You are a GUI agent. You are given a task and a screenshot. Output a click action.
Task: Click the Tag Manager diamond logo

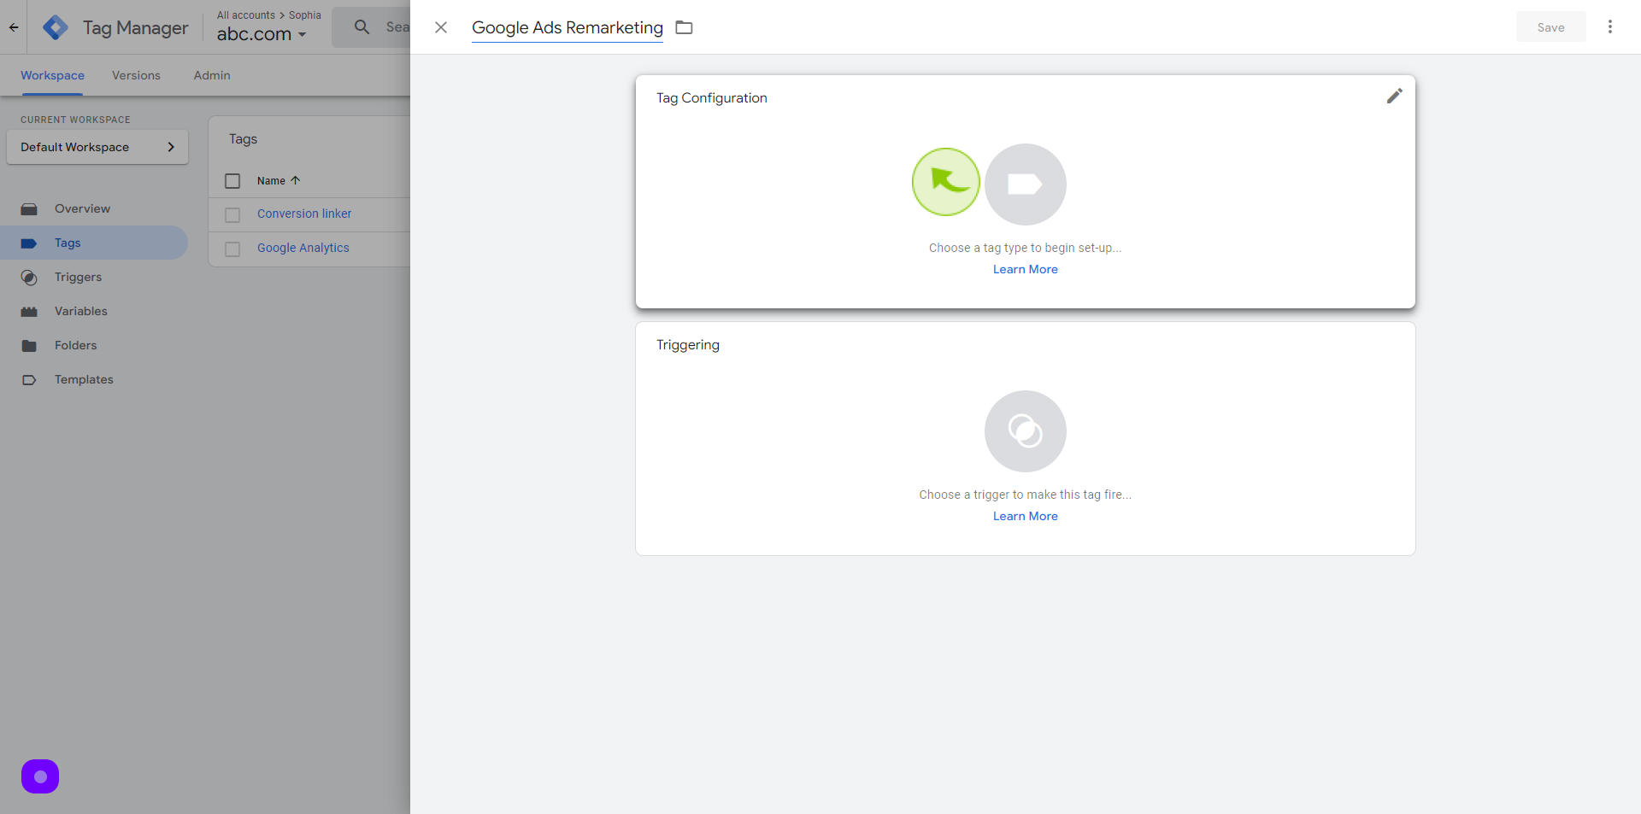[56, 27]
